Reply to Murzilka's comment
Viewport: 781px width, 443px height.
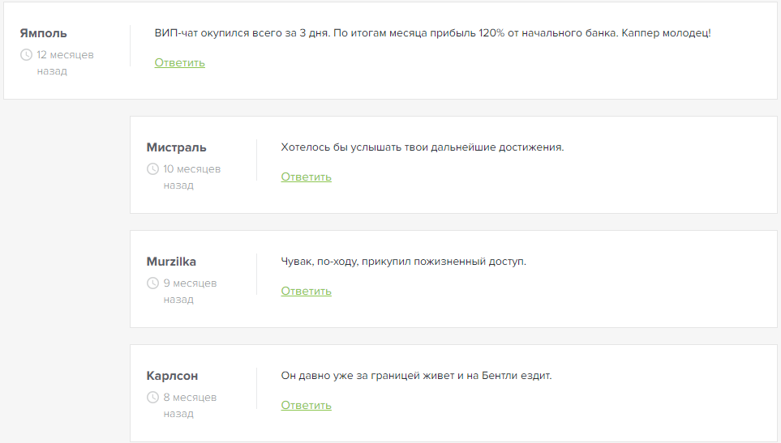(306, 291)
